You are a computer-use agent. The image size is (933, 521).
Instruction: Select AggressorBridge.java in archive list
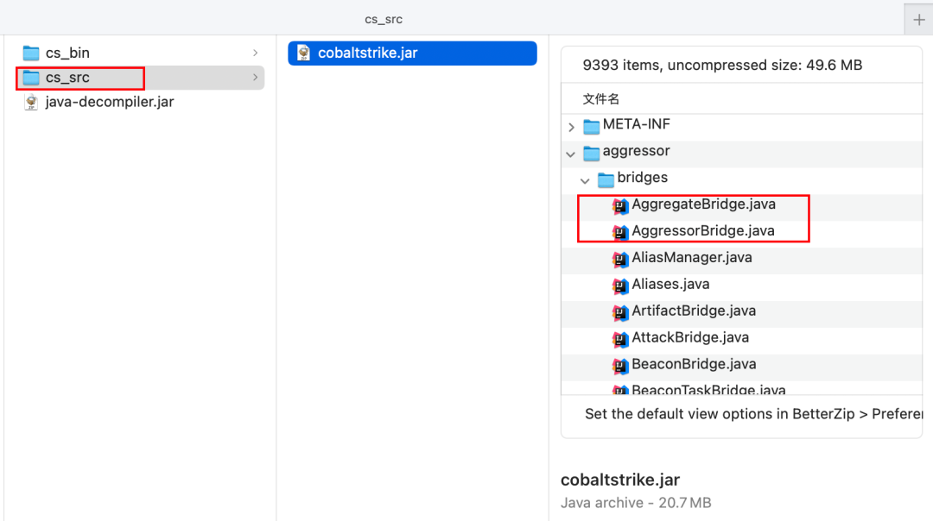[741, 234]
